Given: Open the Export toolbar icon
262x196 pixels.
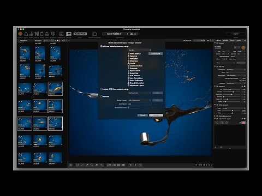Looking at the screenshot, I should pyautogui.click(x=26, y=34).
